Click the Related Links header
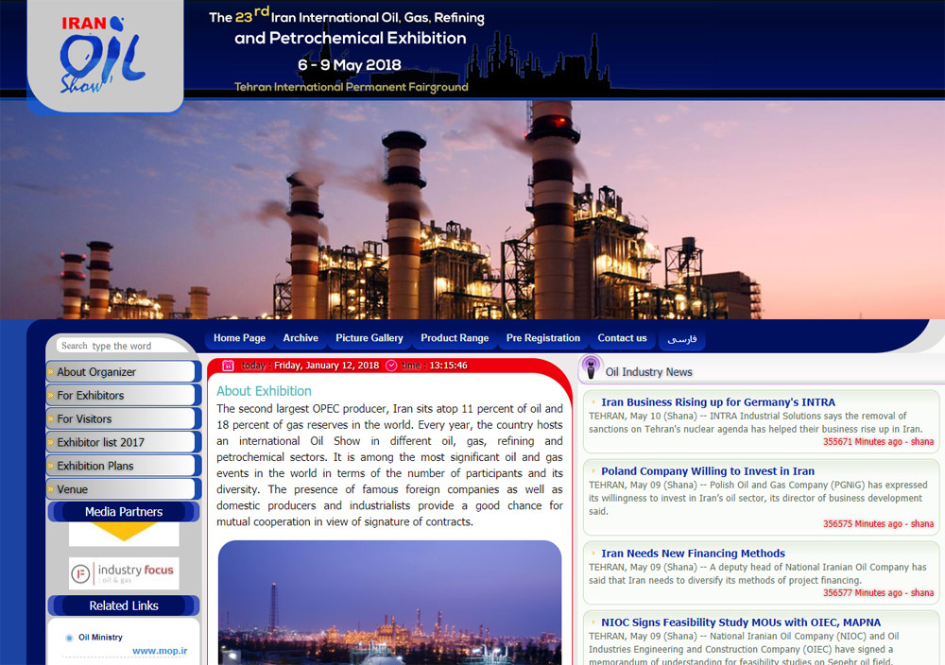This screenshot has width=945, height=665. click(x=124, y=605)
